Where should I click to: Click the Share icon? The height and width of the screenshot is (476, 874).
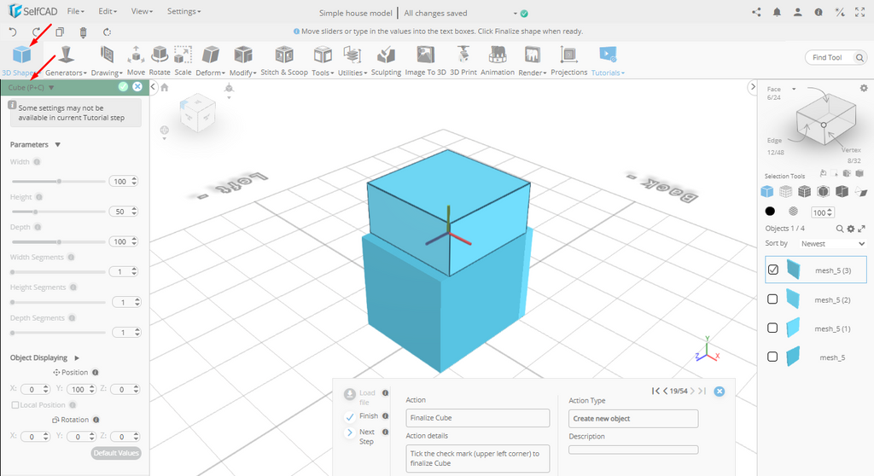point(756,12)
